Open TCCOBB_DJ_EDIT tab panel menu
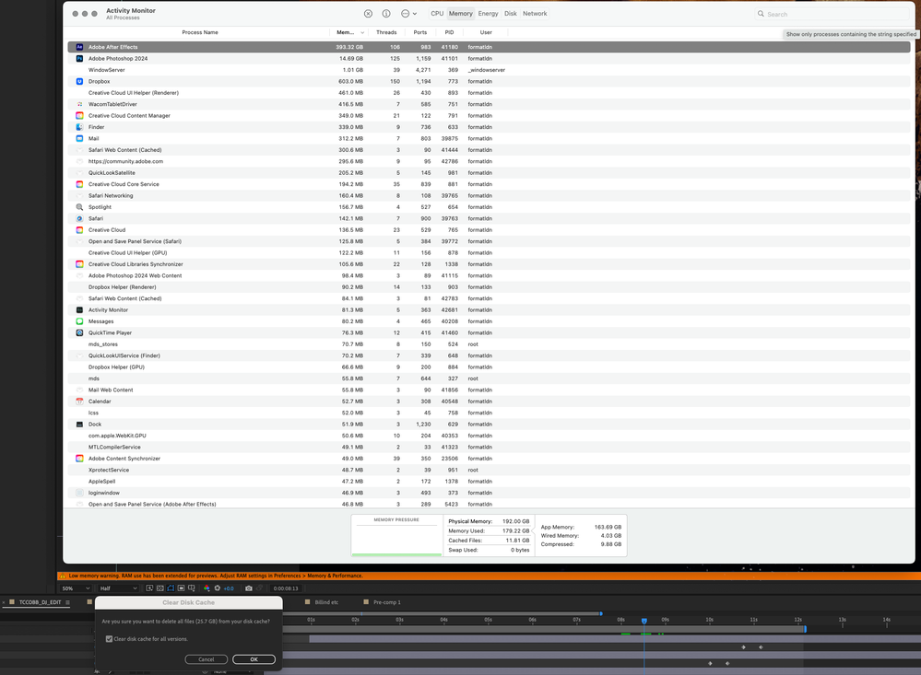 (67, 602)
